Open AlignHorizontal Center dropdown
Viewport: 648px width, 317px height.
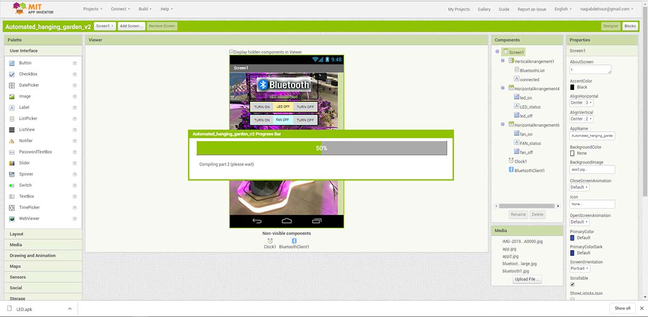tap(582, 102)
